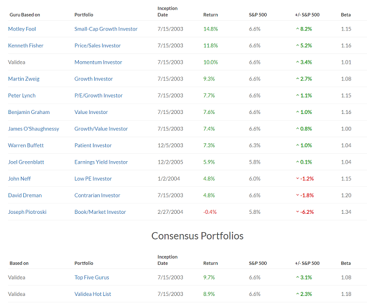This screenshot has width=367, height=307.
Task: Click the 5.9% return for Joel Greenblatt
Action: pos(209,162)
